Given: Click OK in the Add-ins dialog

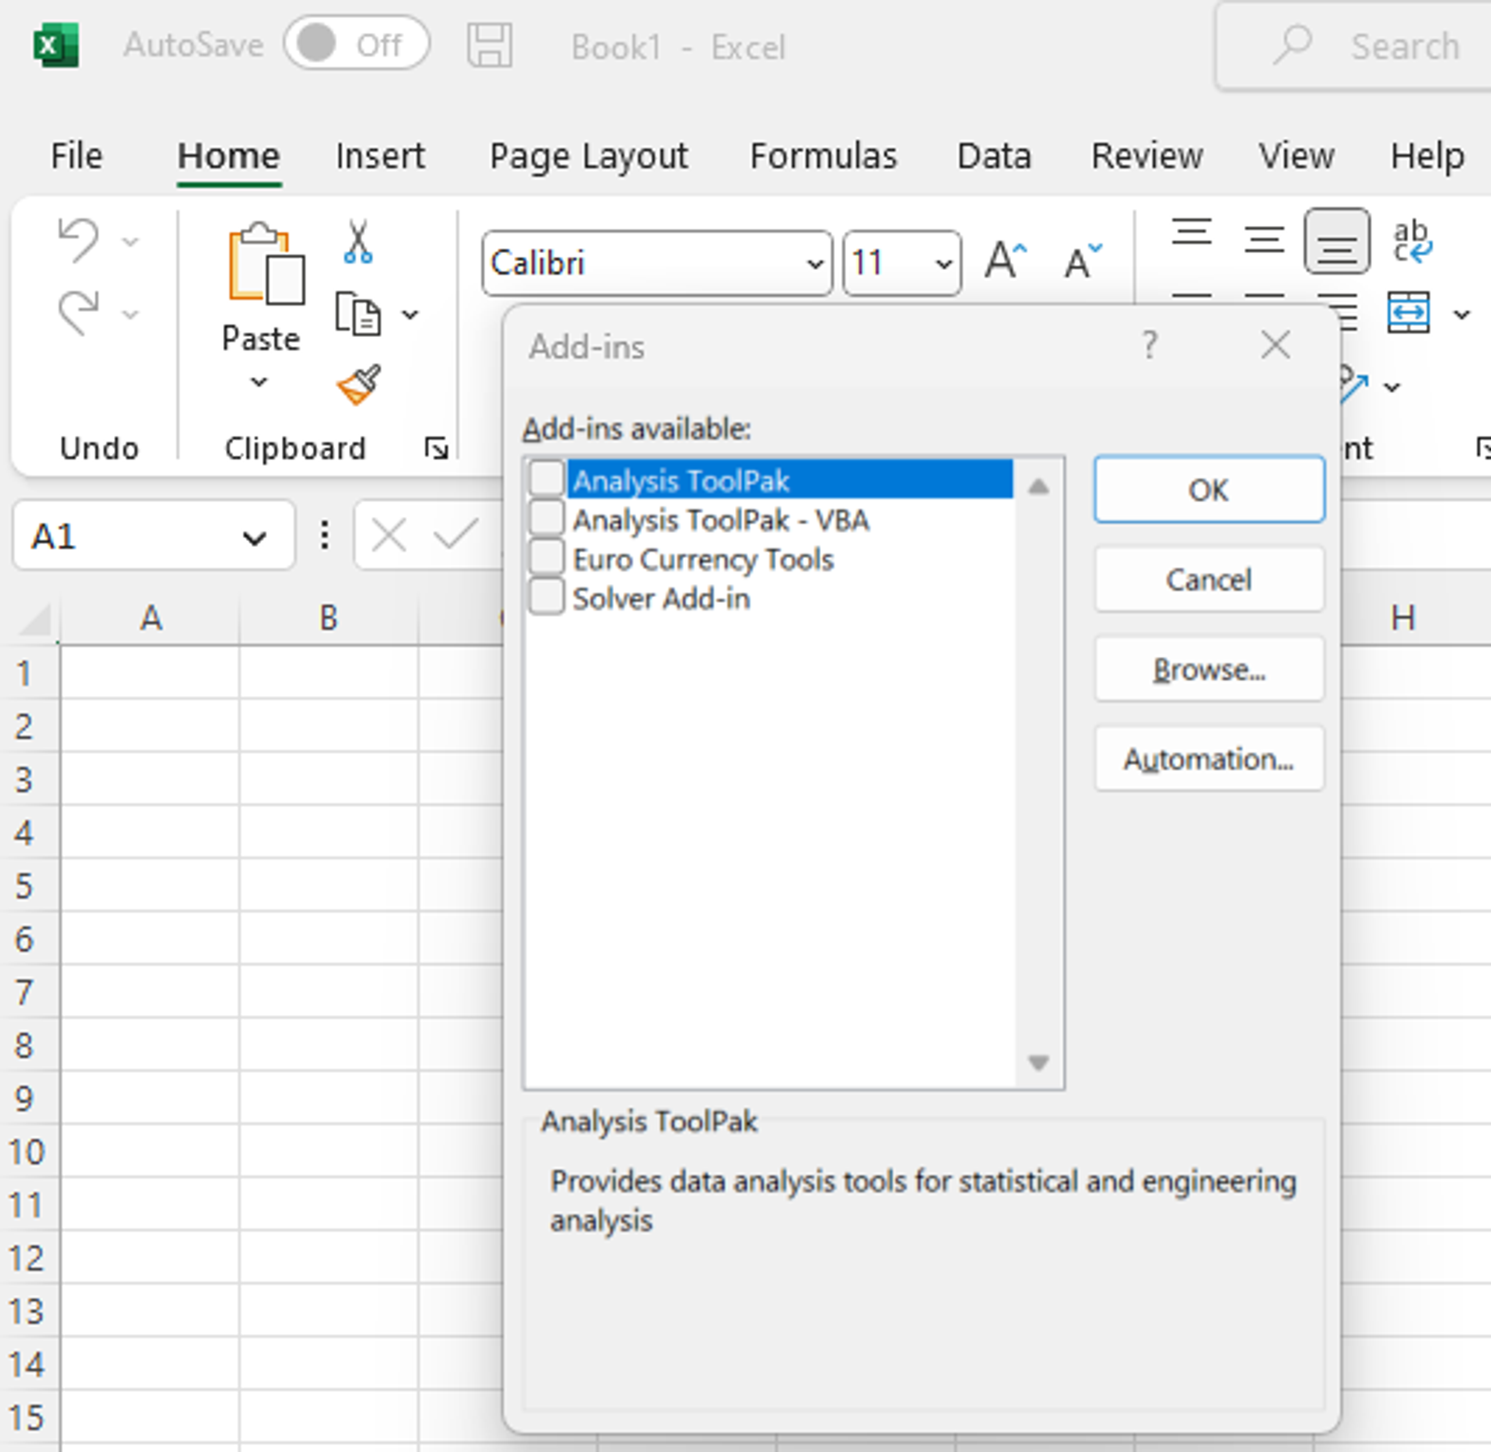Looking at the screenshot, I should pos(1209,490).
